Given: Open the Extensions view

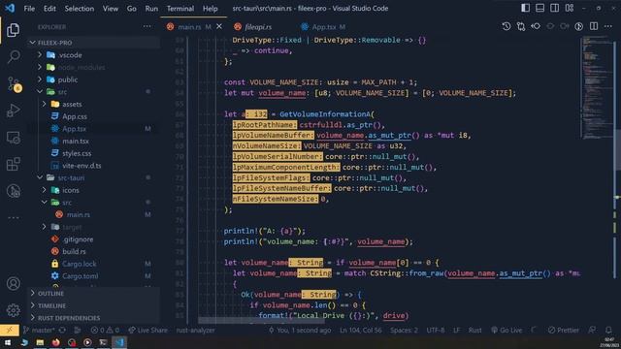Looking at the screenshot, I should 13,164.
